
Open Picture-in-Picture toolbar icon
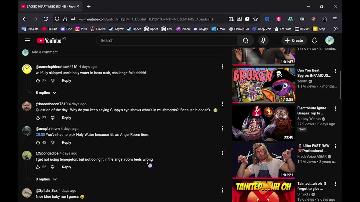[x=231, y=19]
